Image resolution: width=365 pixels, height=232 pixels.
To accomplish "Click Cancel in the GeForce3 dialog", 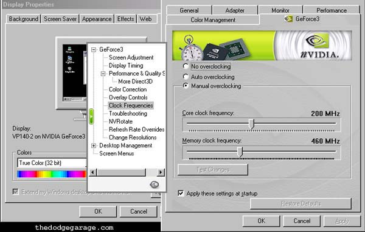I will click(302, 220).
